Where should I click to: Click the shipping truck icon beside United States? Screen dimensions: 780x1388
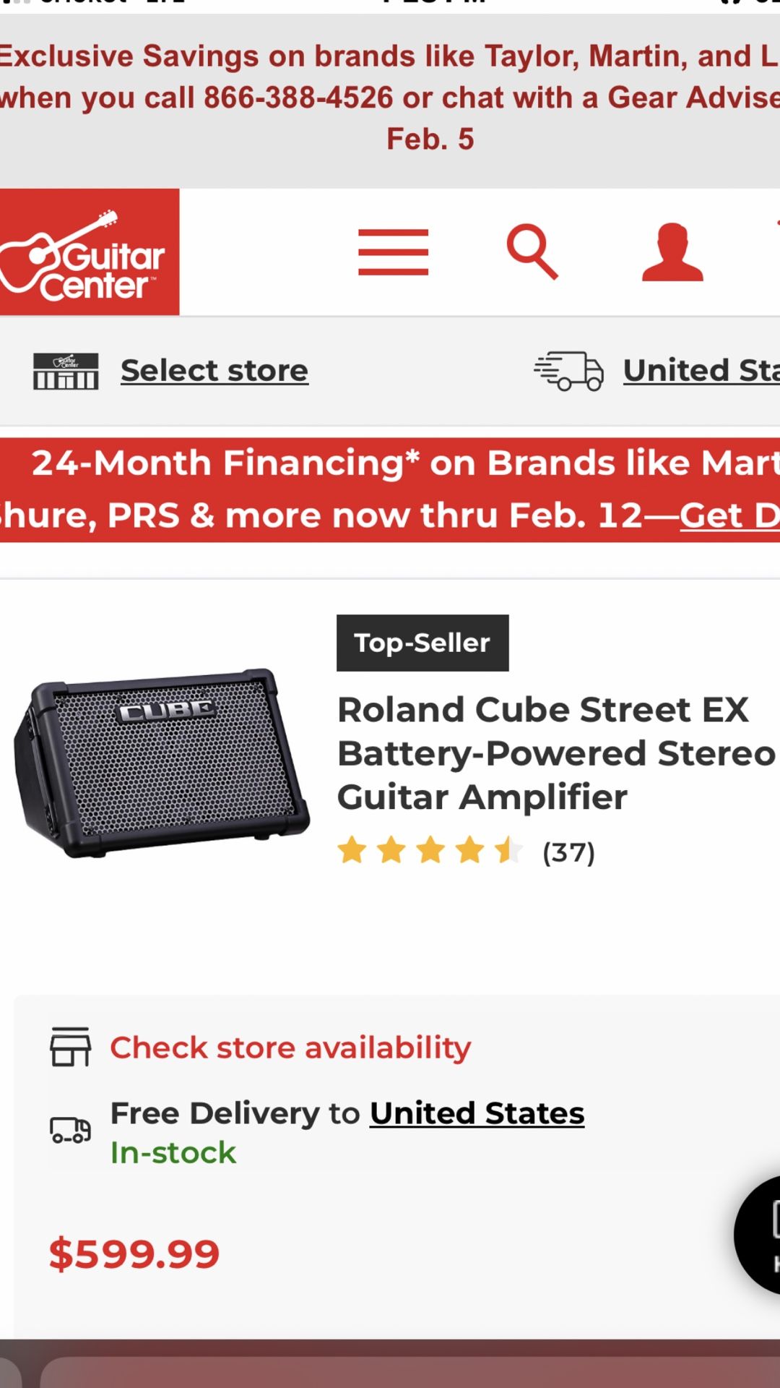tap(571, 370)
